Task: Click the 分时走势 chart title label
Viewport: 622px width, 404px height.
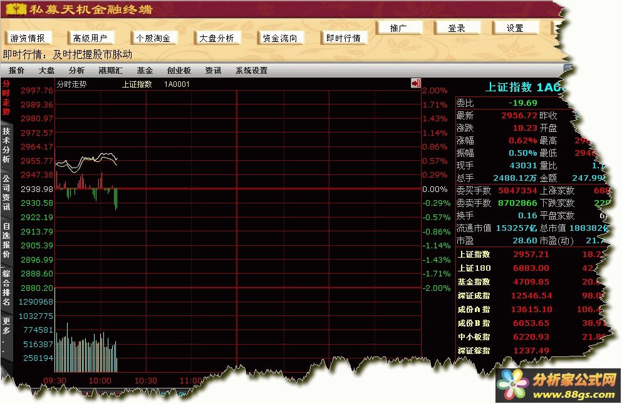Action: (x=71, y=84)
